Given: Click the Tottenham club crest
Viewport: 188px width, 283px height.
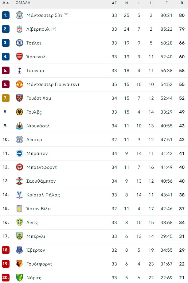Looking at the screenshot, I should point(19,71).
